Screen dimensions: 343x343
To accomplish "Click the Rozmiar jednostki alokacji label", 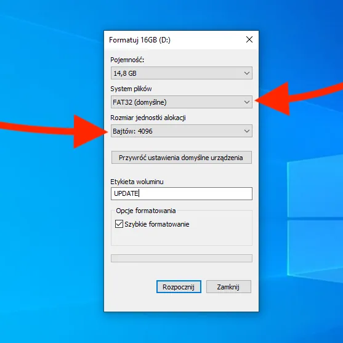I will pyautogui.click(x=148, y=118).
